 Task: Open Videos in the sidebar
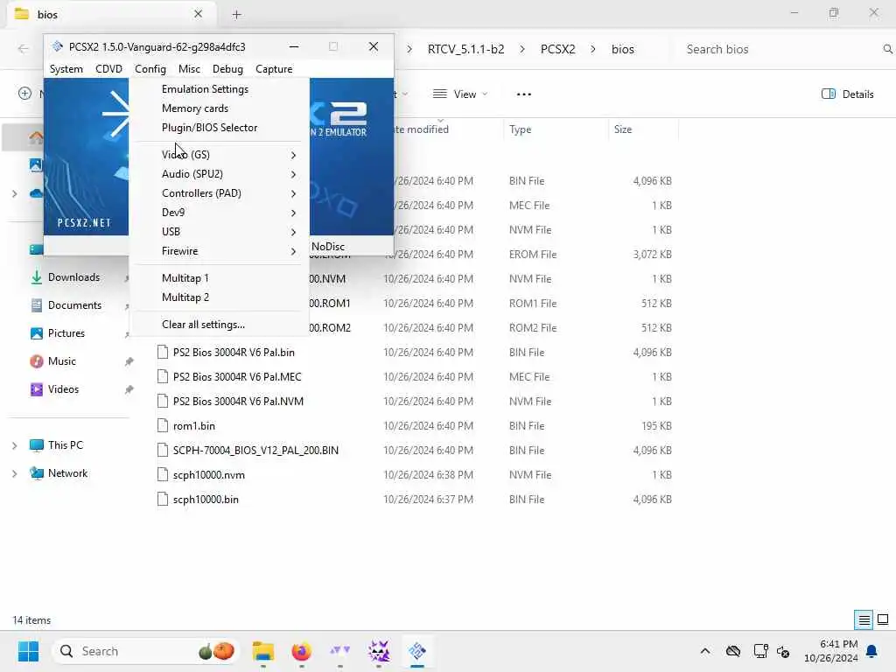pyautogui.click(x=63, y=389)
